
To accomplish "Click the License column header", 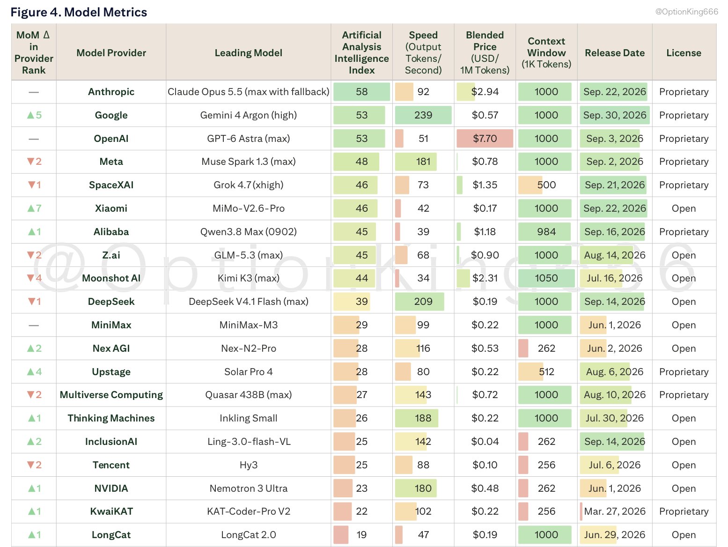I will (x=684, y=53).
